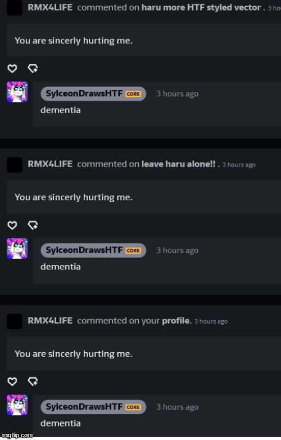Open SylceonDrawsHTF's avatar under the "haru more HTF styled vector" comment
This screenshot has width=281, height=440.
(17, 92)
